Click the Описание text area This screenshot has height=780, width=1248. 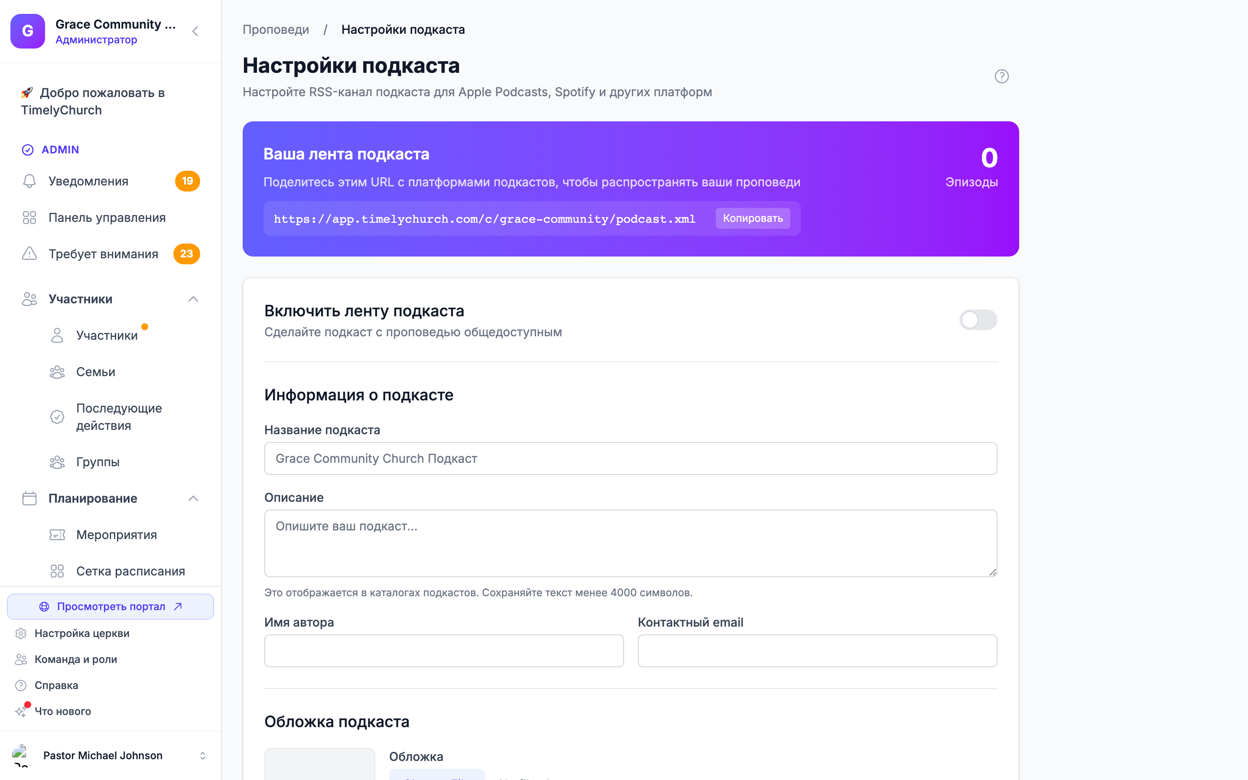point(630,543)
